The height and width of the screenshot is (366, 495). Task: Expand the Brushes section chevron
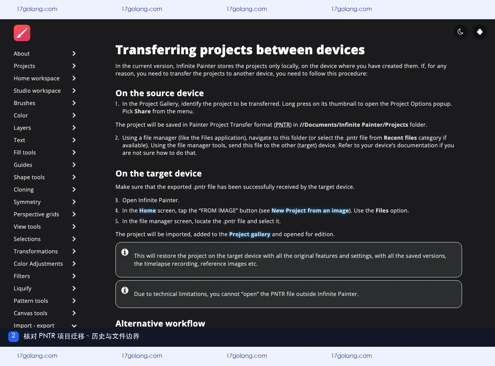74,103
